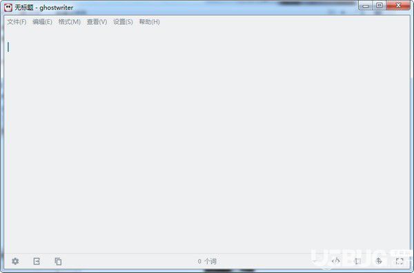Maximize the ghostwriter window
Screen dimensions: 414x273
379,6
